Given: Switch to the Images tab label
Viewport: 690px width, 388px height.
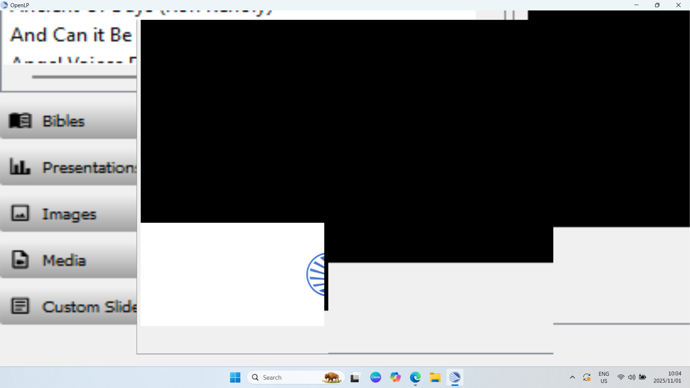Looking at the screenshot, I should [x=69, y=214].
